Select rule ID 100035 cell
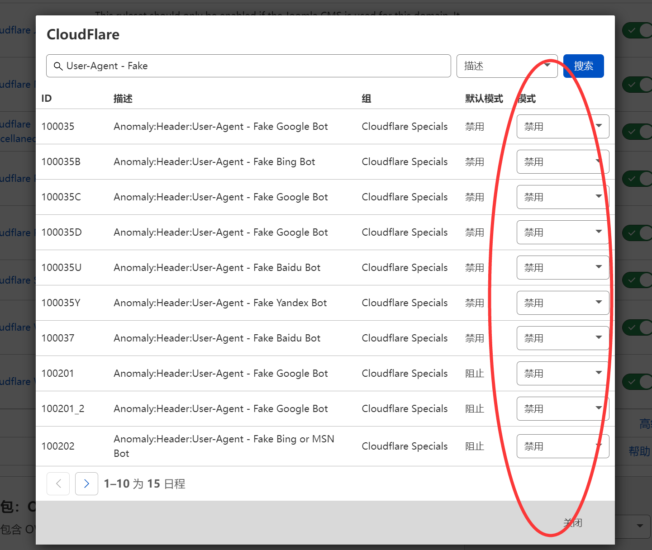 58,126
